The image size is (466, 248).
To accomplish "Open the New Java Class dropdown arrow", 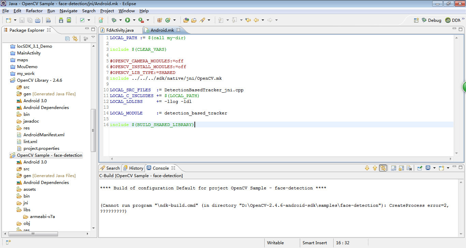I will pos(174,20).
